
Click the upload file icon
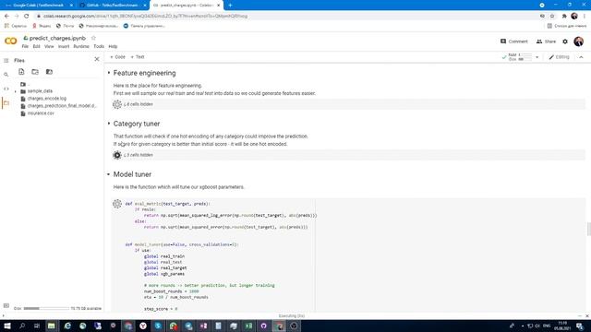(21, 72)
